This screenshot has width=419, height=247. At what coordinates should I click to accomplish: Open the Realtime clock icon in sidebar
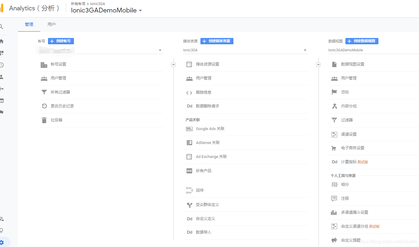(x=1, y=65)
